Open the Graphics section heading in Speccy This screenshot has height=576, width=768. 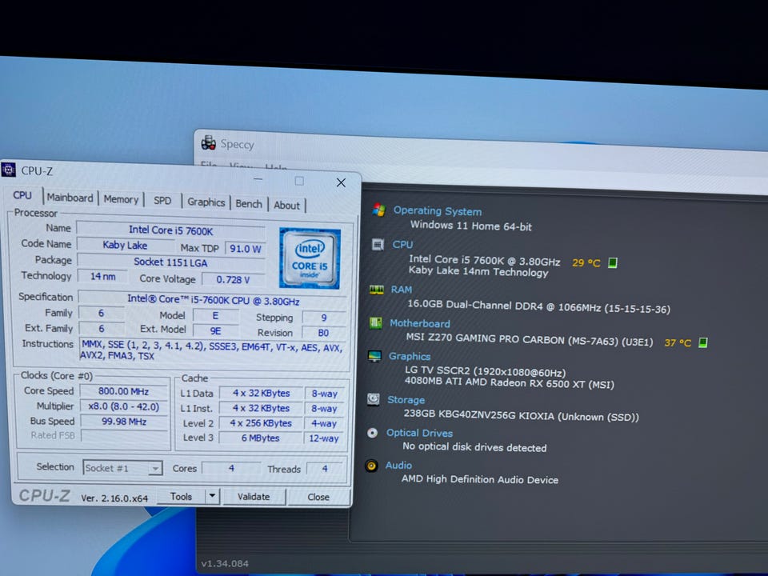tap(410, 356)
